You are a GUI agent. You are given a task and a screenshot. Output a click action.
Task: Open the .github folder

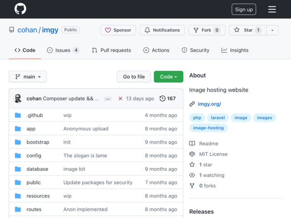point(35,115)
